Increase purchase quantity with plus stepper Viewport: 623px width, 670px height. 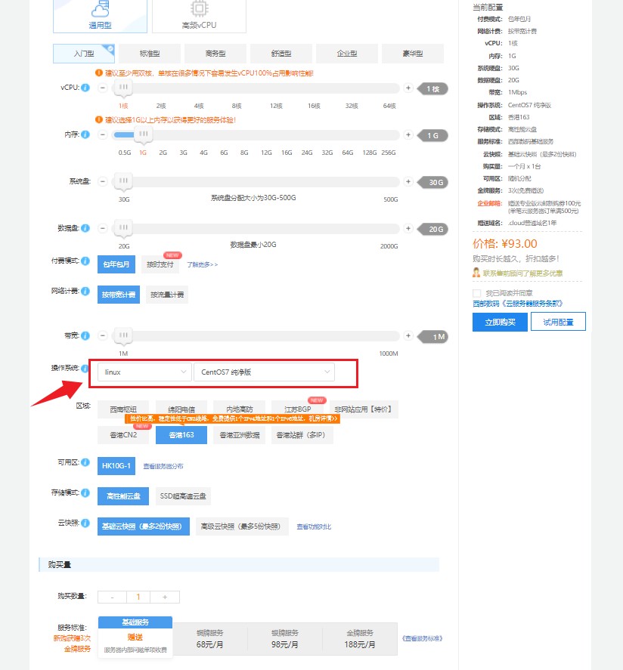point(164,597)
